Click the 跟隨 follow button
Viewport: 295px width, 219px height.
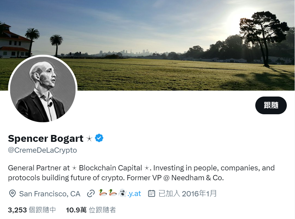(271, 105)
